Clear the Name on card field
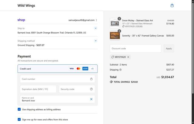The height and width of the screenshot is (124, 194). click(91, 99)
